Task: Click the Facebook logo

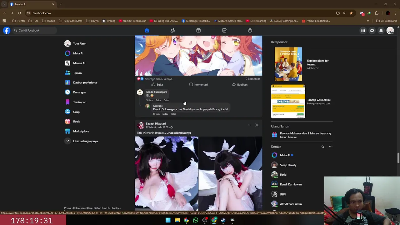Action: point(7,30)
